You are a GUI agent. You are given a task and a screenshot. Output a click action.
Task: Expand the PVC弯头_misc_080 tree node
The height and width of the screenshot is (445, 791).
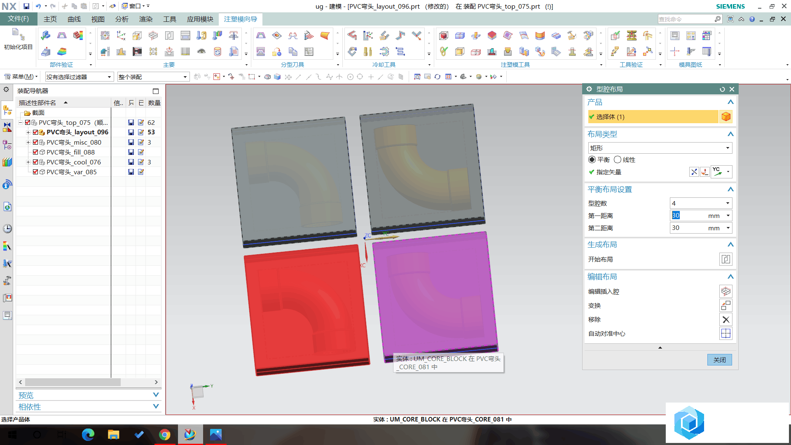pos(28,142)
